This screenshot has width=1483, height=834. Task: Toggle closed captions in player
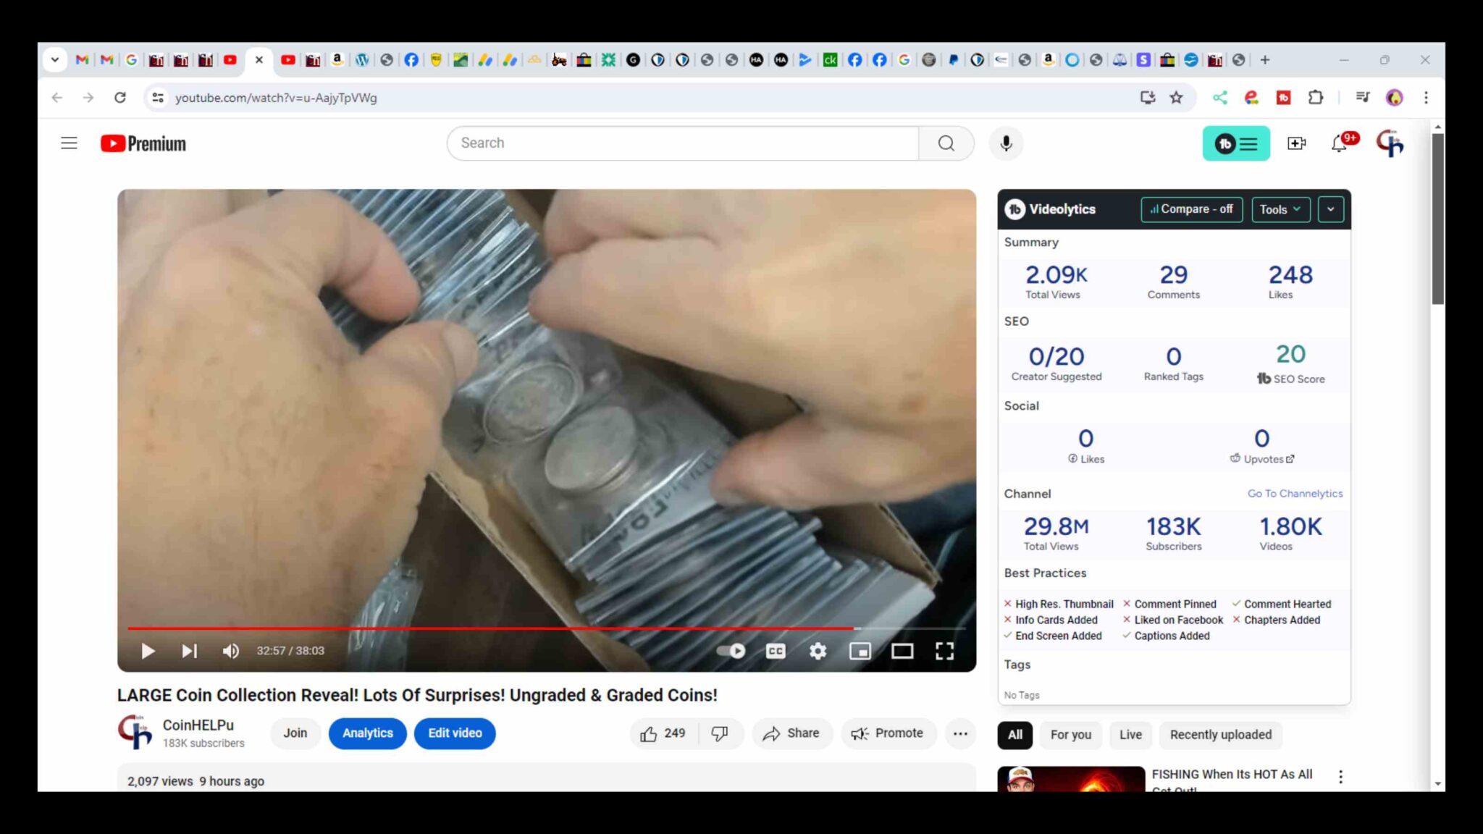pyautogui.click(x=775, y=651)
